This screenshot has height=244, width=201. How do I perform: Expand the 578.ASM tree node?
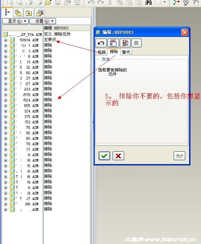5,95
